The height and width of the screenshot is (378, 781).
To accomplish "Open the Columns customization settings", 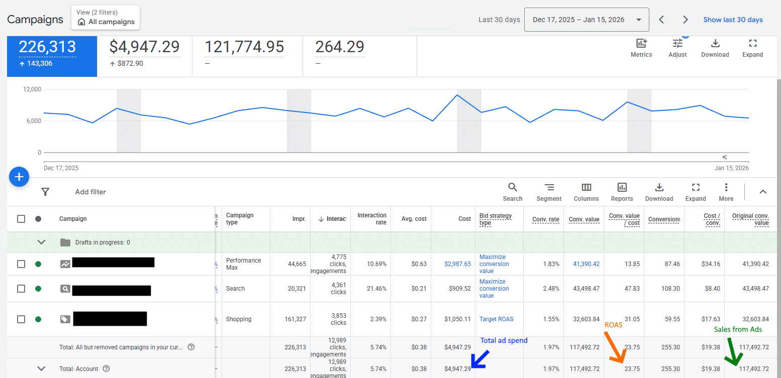I will pyautogui.click(x=586, y=192).
